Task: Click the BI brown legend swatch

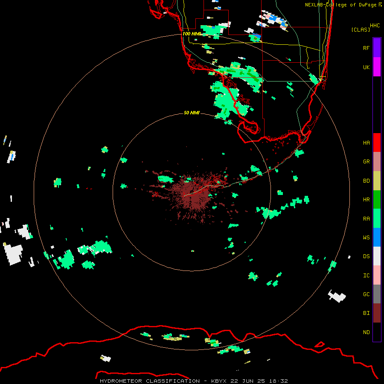Action: point(377,313)
